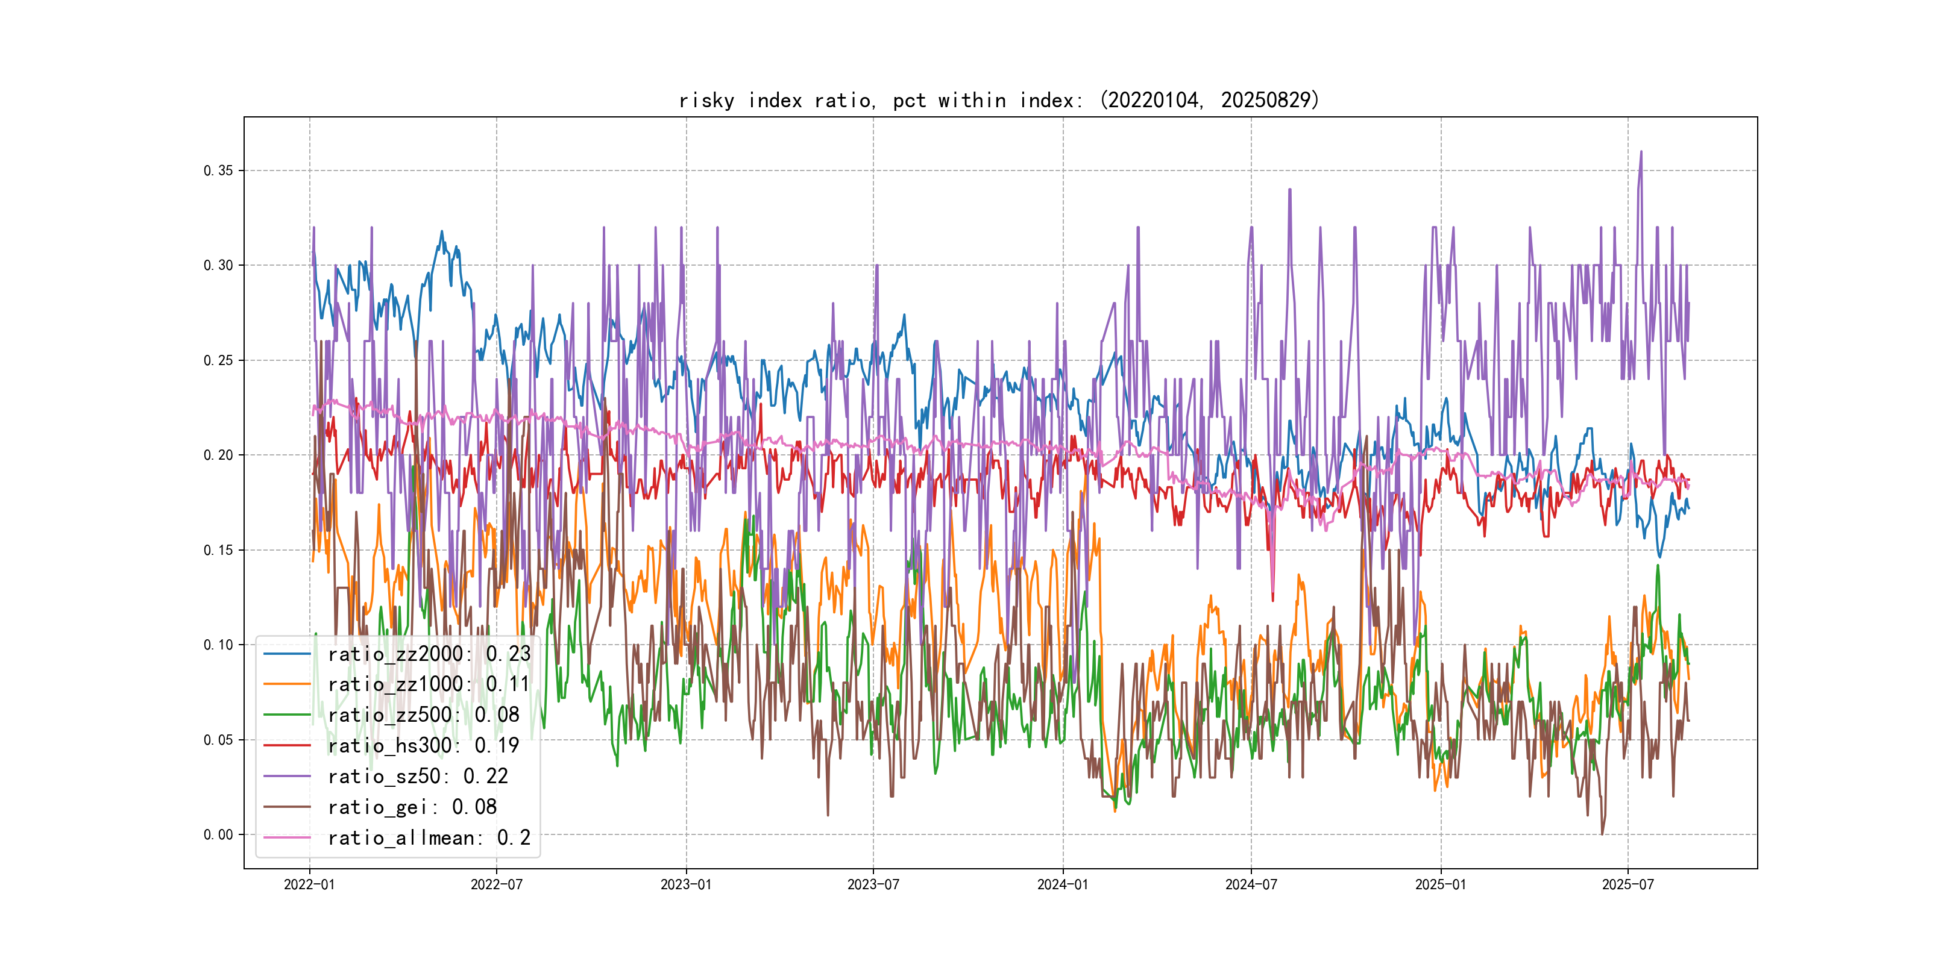Click the highest purple peak near 2025-07

click(1641, 152)
